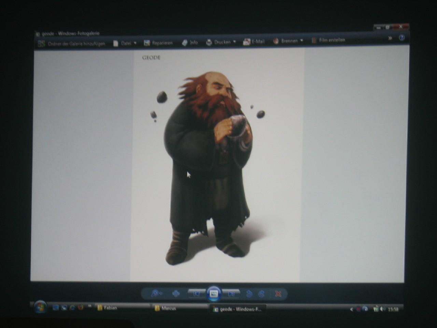Click the taskbar clock showing 15:58

tap(393, 309)
